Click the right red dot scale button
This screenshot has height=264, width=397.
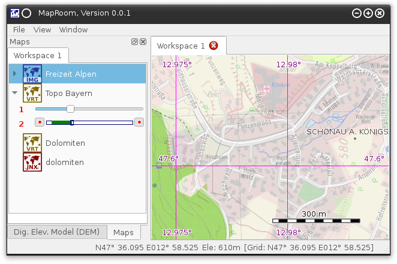[139, 122]
